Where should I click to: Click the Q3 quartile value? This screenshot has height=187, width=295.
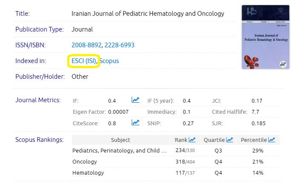[x=218, y=151]
